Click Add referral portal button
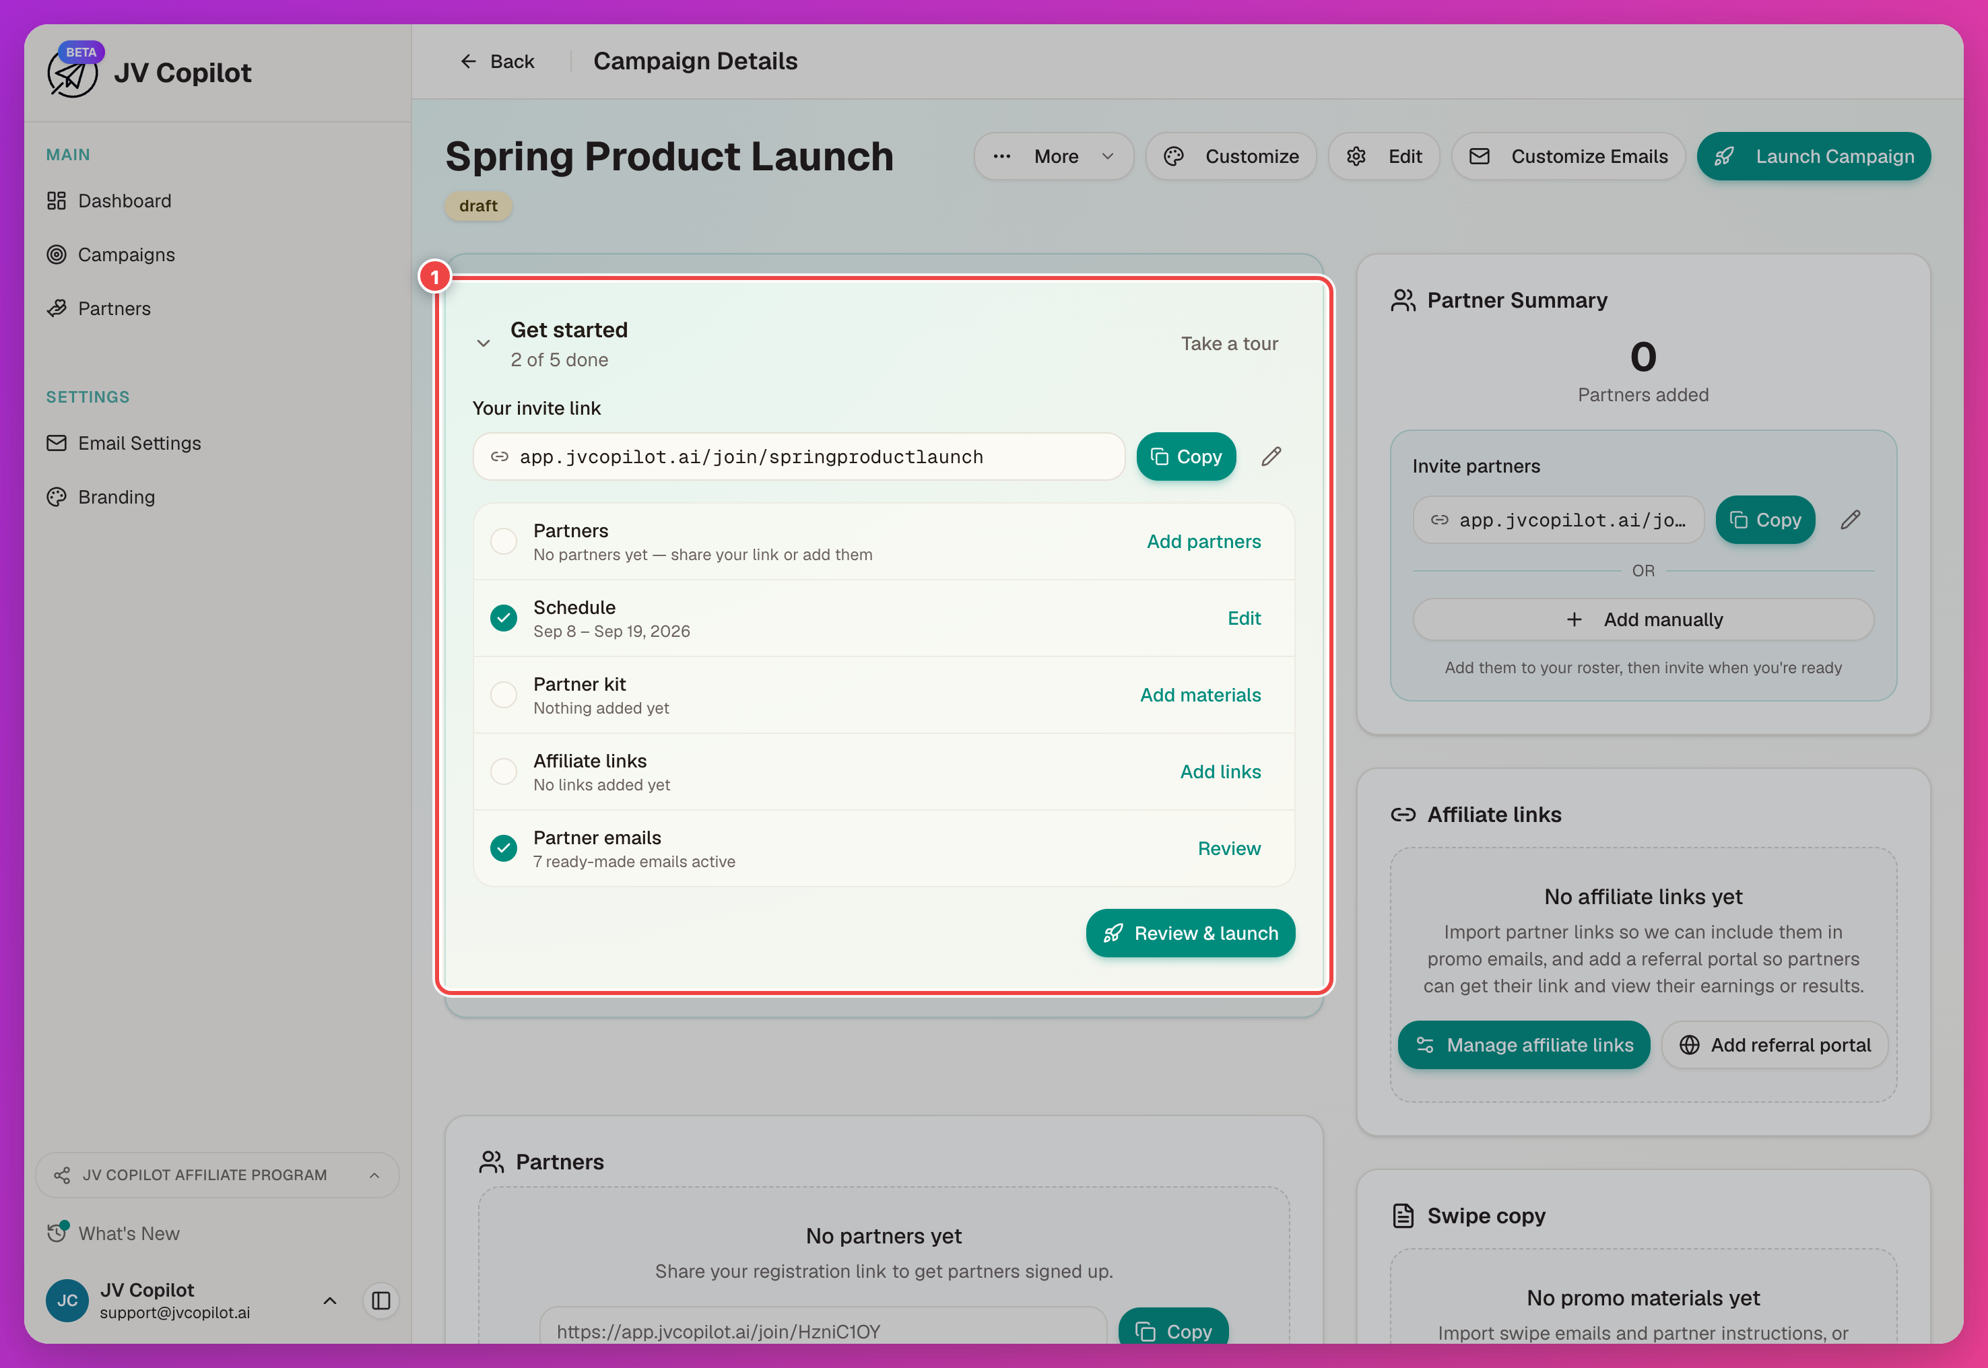Image resolution: width=1988 pixels, height=1368 pixels. (x=1775, y=1045)
